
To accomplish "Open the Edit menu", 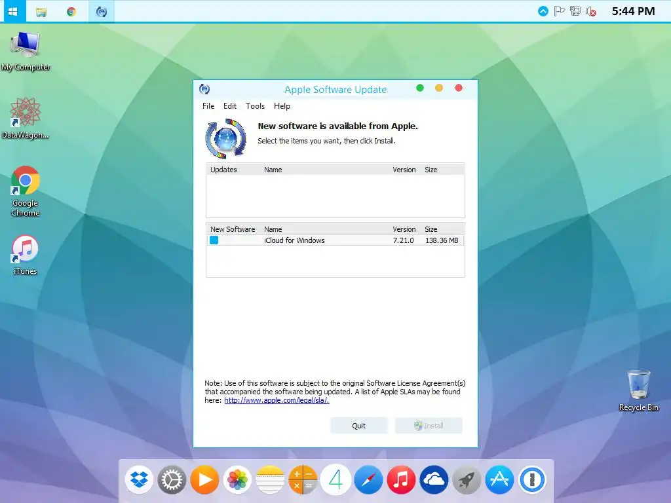I will [230, 106].
